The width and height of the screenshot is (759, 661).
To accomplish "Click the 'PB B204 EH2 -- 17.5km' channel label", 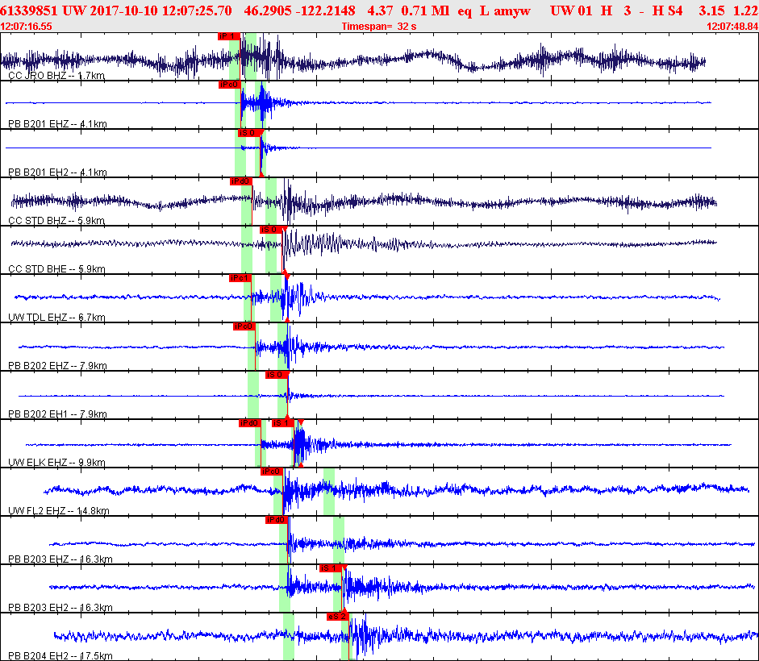I will [60, 656].
